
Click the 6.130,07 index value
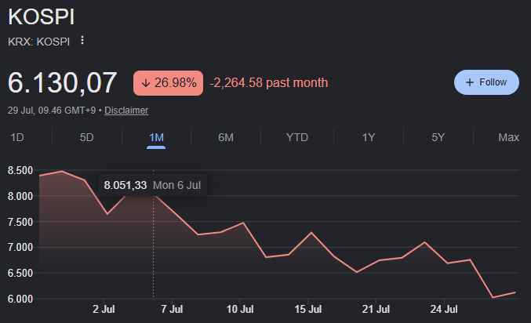coord(62,82)
